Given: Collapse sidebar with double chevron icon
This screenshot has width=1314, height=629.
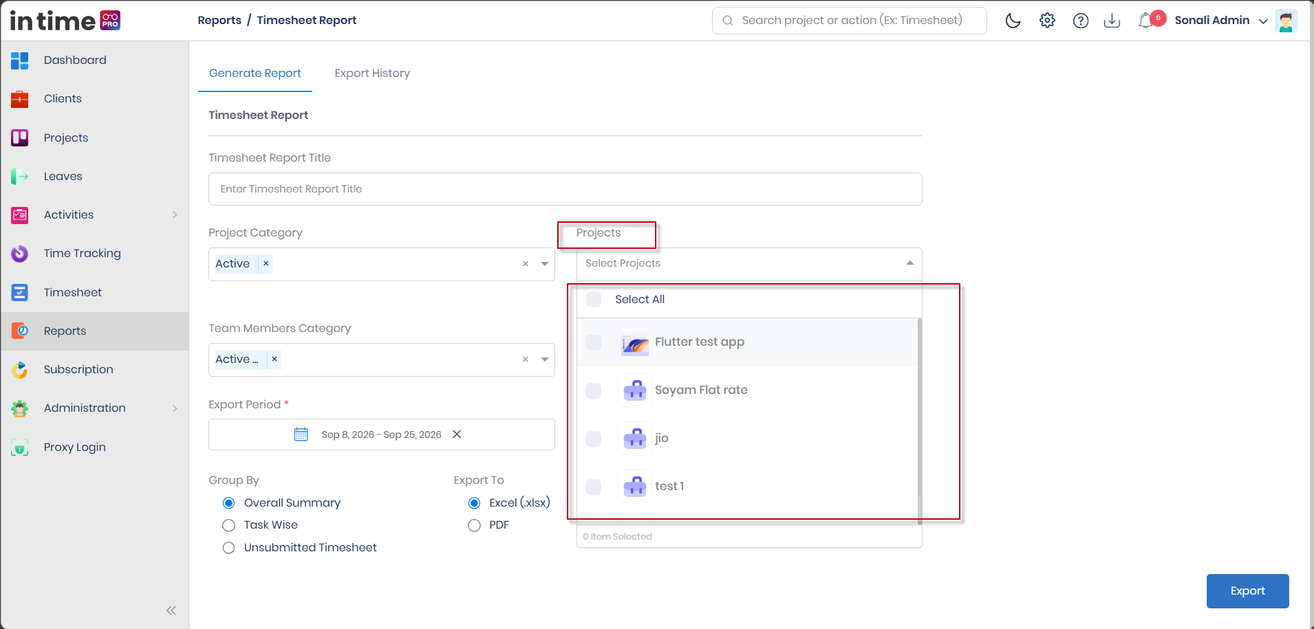Looking at the screenshot, I should pyautogui.click(x=171, y=610).
